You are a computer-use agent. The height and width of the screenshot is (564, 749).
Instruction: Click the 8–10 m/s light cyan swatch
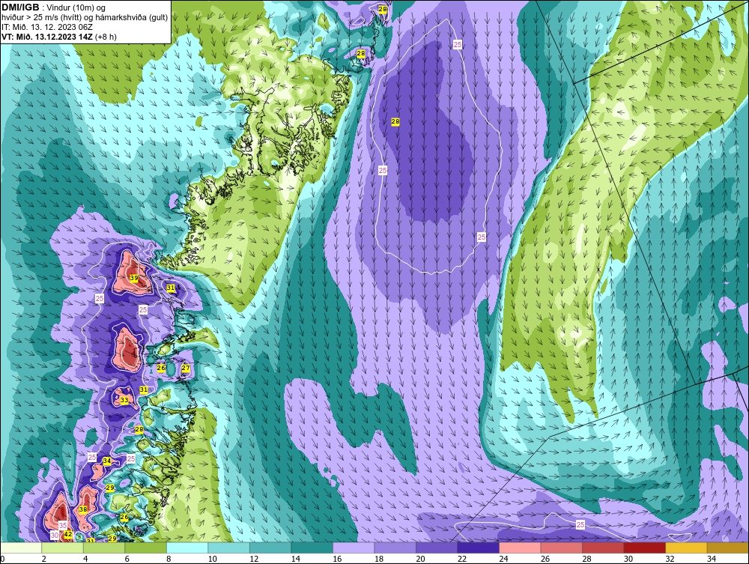(x=187, y=548)
